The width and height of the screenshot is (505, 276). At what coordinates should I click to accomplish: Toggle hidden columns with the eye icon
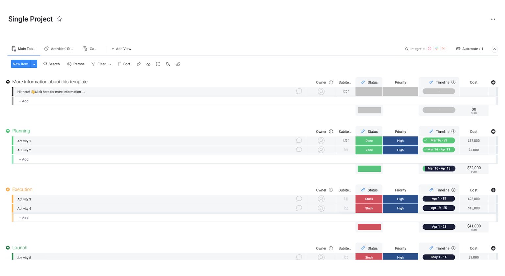point(148,64)
